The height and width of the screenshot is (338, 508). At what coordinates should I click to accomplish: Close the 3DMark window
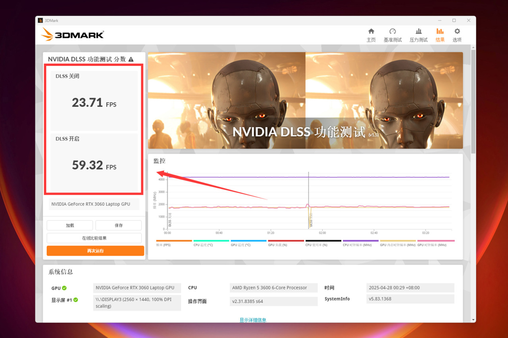[469, 21]
